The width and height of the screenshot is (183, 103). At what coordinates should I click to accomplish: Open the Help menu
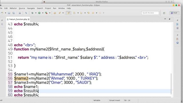tap(69, 8)
